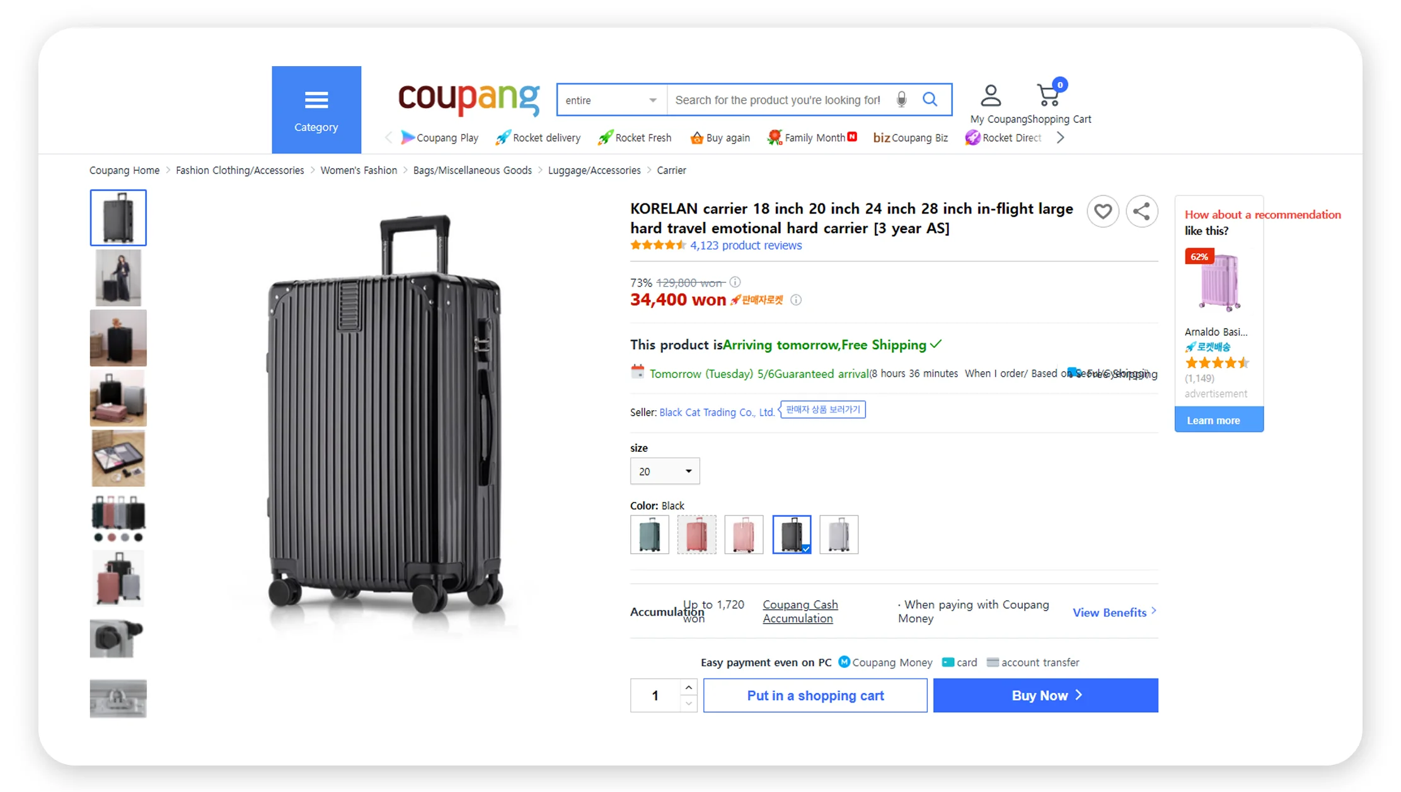
Task: Open the Shopping Cart icon
Action: (1048, 95)
